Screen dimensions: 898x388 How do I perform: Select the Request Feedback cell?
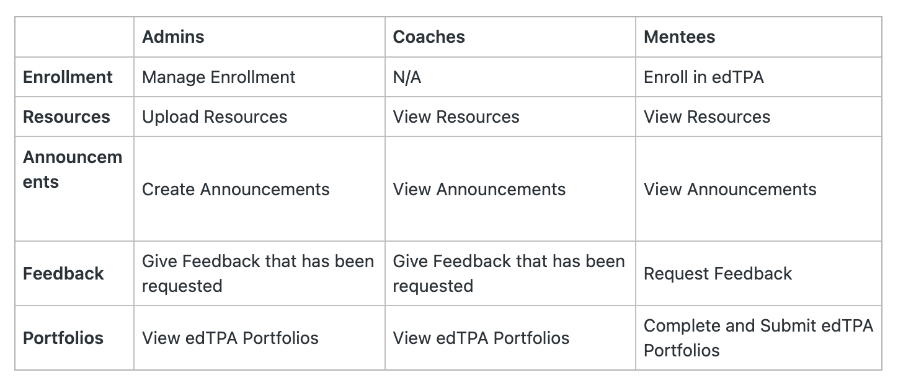pyautogui.click(x=718, y=273)
